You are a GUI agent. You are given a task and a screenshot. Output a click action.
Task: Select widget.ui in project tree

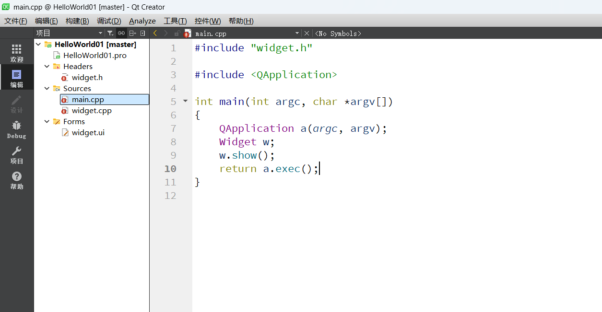[x=88, y=132]
